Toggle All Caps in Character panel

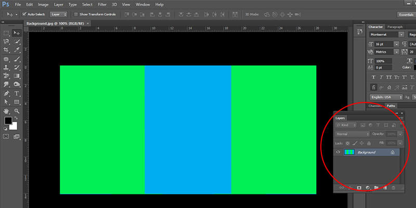[389, 77]
